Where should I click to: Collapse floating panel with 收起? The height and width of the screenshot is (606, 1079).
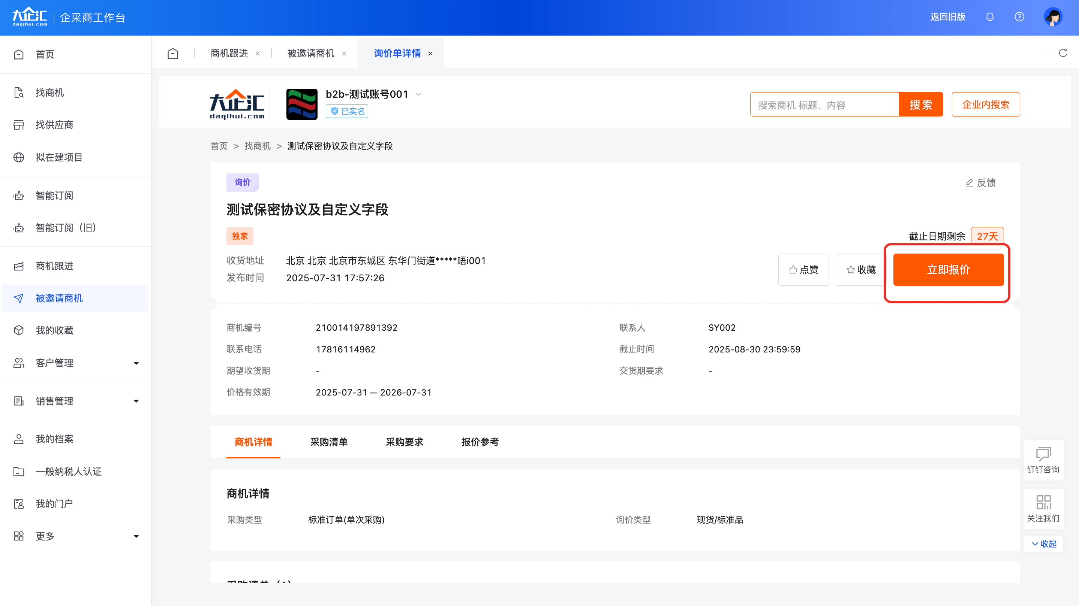(x=1044, y=544)
